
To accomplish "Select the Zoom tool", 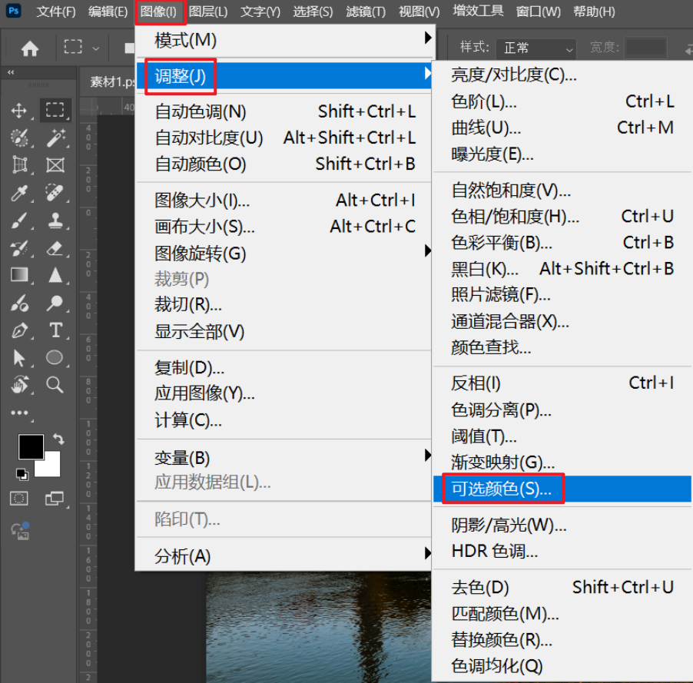I will coord(54,385).
